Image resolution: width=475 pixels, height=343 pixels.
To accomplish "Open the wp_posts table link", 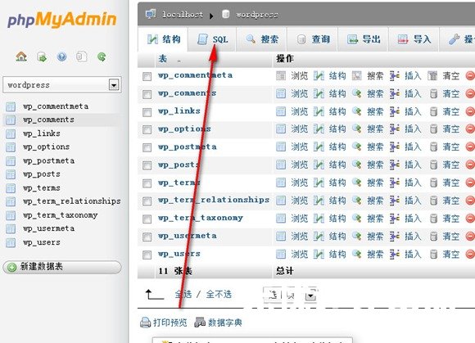I will 179,165.
